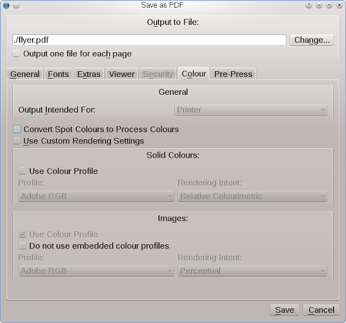Image resolution: width=346 pixels, height=323 pixels.
Task: Click the Scribus app icon in title bar
Action: point(6,5)
